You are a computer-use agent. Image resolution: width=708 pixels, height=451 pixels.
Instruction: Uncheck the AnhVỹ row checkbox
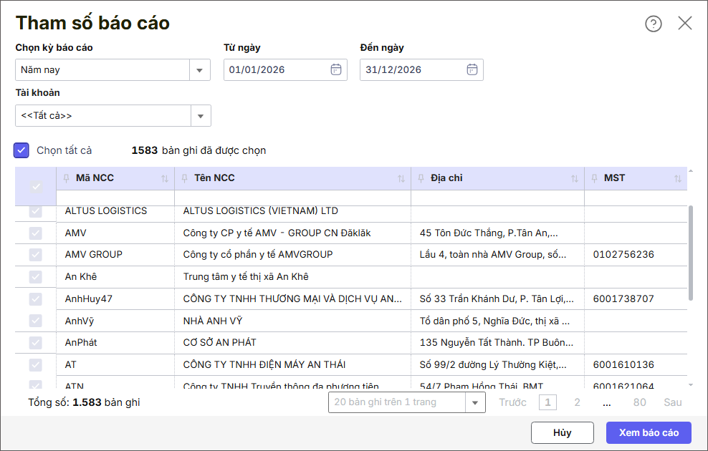(36, 321)
